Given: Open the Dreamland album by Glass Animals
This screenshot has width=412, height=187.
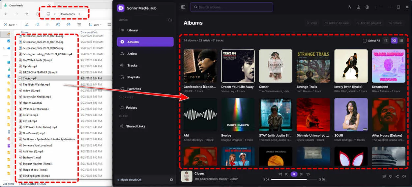Looking at the screenshot, I should (x=389, y=66).
